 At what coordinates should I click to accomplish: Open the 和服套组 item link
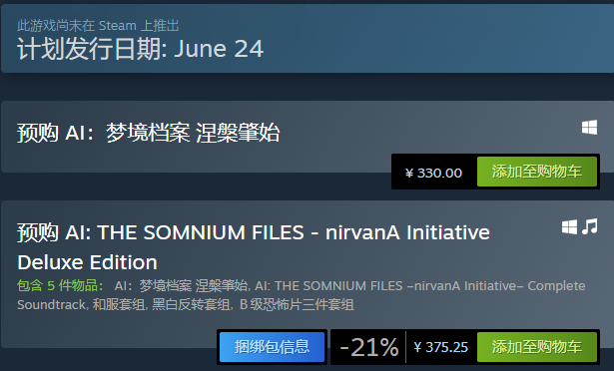pyautogui.click(x=118, y=304)
